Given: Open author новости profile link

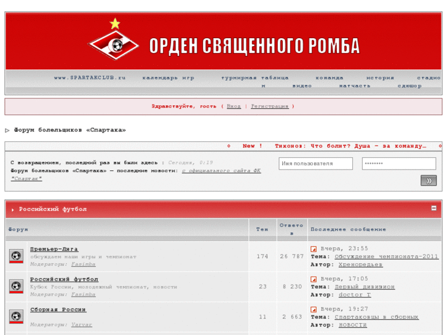Looking at the screenshot, I should click(x=353, y=325).
